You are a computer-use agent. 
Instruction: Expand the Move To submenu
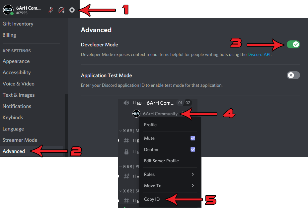[169, 185]
